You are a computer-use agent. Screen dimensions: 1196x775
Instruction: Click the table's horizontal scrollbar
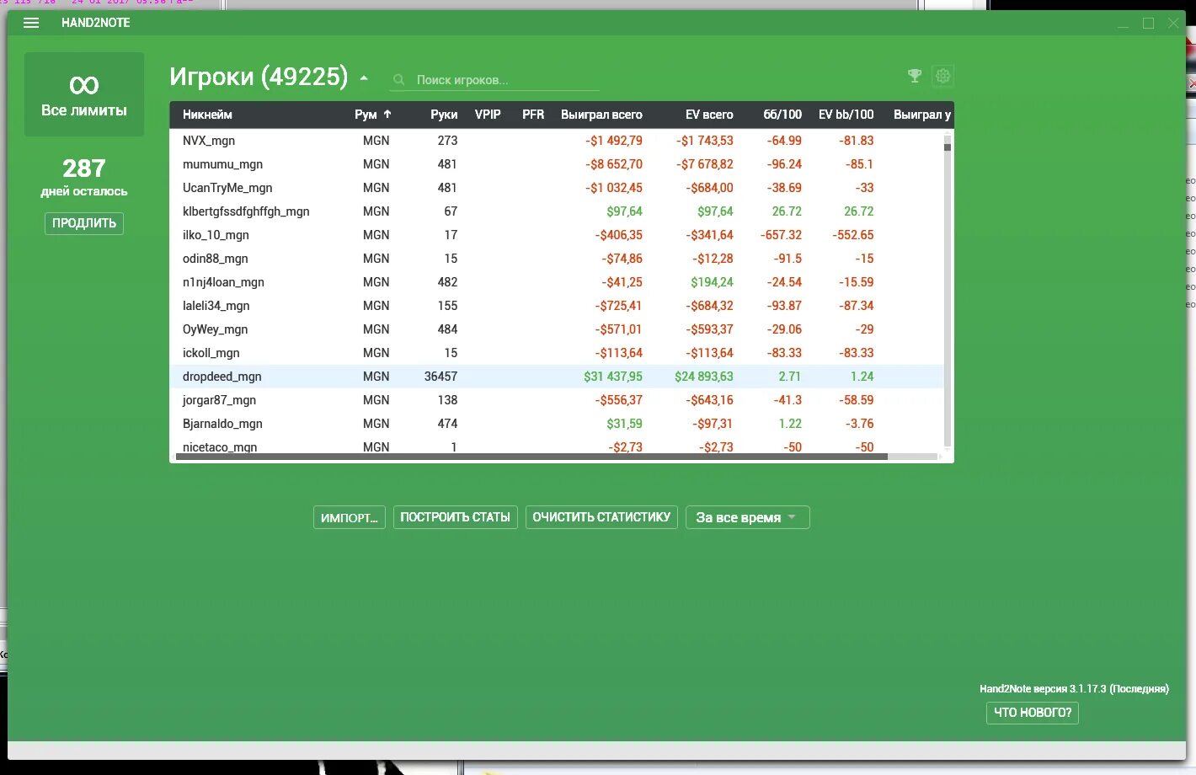[x=531, y=457]
